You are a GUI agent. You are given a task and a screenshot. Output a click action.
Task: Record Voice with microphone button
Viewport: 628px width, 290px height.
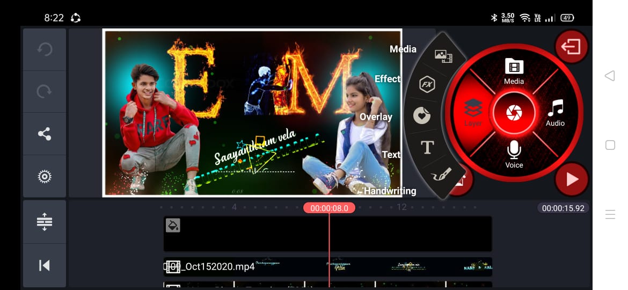click(514, 154)
